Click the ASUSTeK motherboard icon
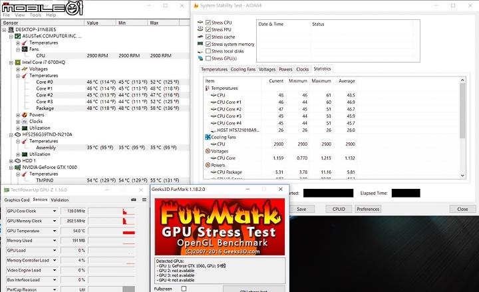Viewport: 479px width, 292px height. tap(18, 36)
